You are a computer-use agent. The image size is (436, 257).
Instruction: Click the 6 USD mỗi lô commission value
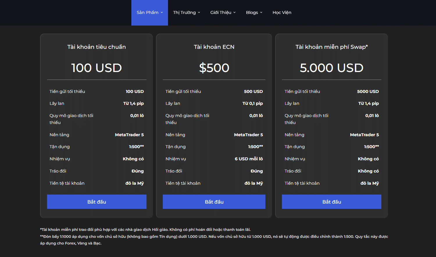point(249,159)
